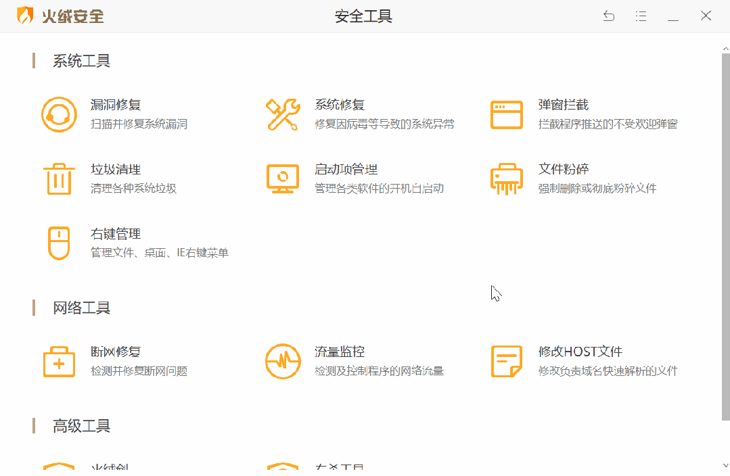This screenshot has width=730, height=476.
Task: Click the 流量监控 title text
Action: [x=340, y=352]
